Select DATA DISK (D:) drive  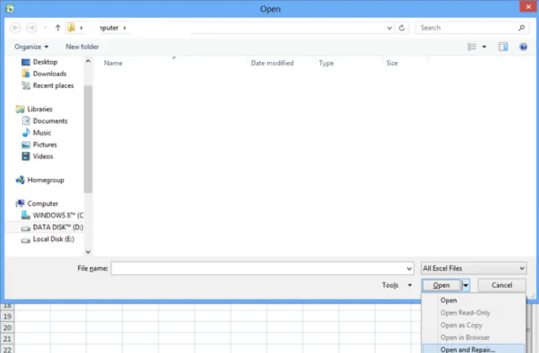(57, 228)
